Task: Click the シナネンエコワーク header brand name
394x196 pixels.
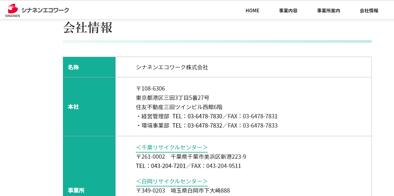Action: coord(45,10)
